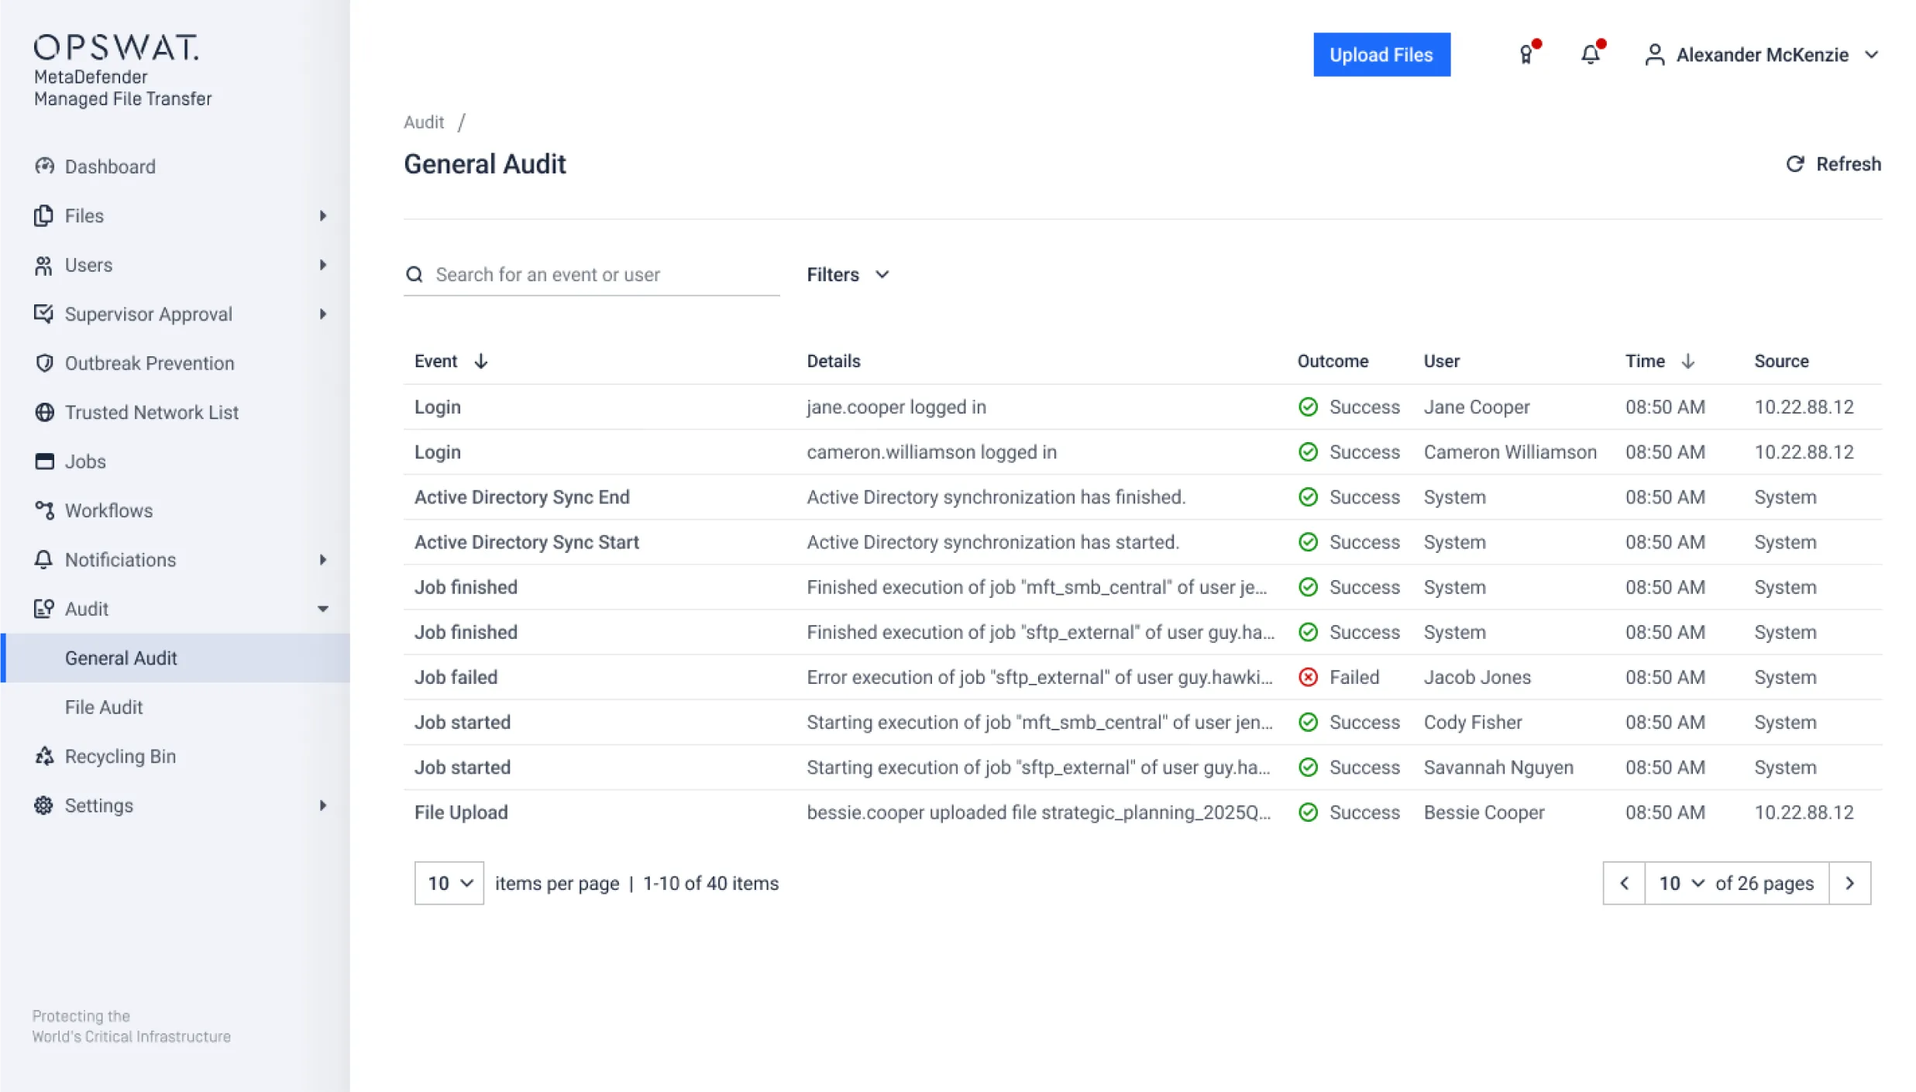Open Jobs in the sidebar
Viewport: 1916px width, 1092px height.
pos(85,462)
